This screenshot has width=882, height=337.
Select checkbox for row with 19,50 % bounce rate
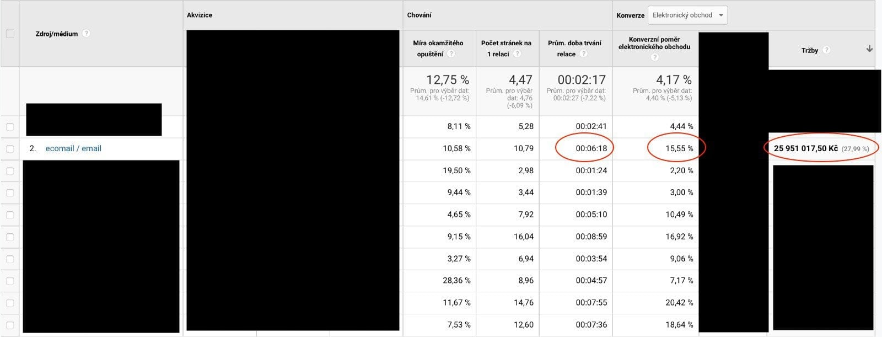click(x=10, y=171)
